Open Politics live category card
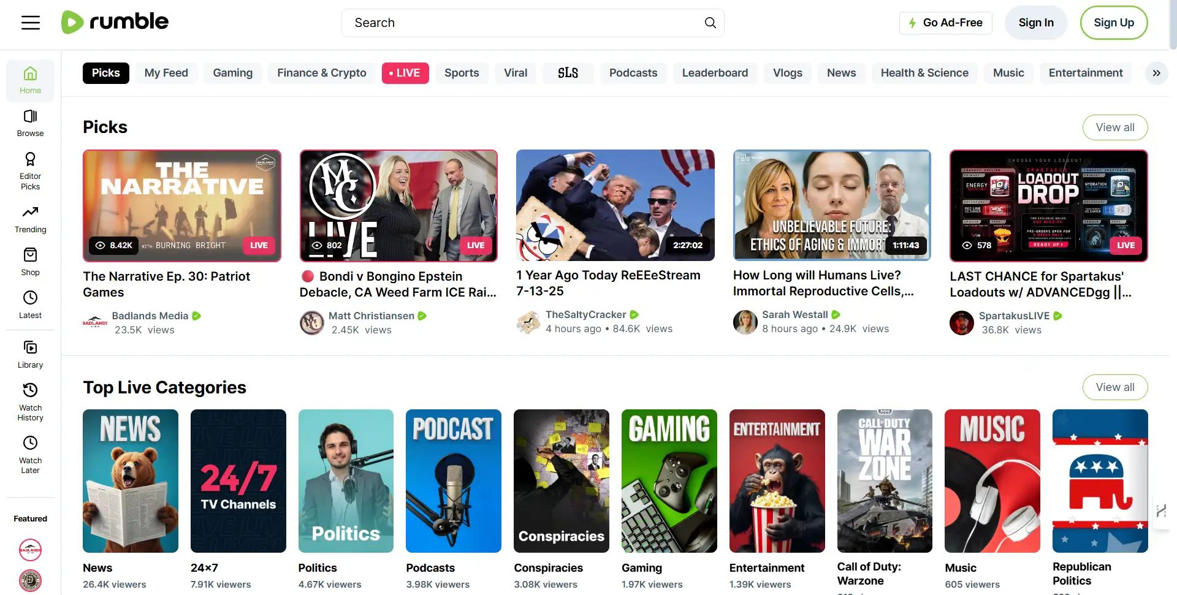Image resolution: width=1177 pixels, height=595 pixels. click(346, 481)
